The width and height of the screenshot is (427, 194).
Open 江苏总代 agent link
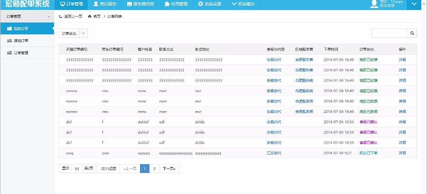(274, 153)
